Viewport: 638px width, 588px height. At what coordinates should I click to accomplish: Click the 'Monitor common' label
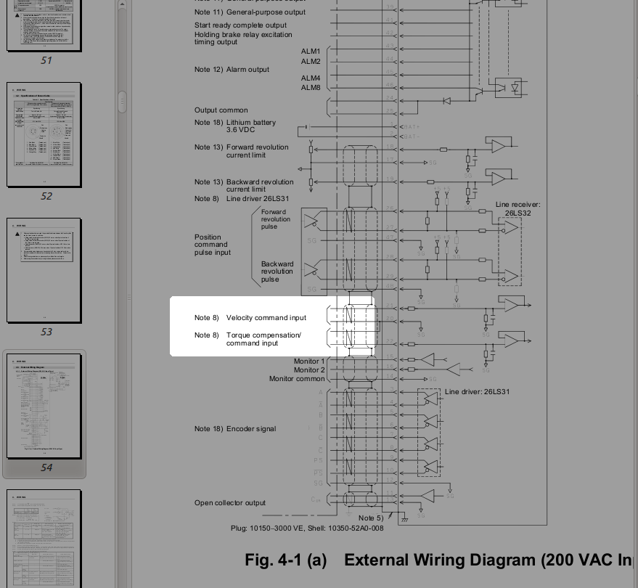(x=297, y=379)
